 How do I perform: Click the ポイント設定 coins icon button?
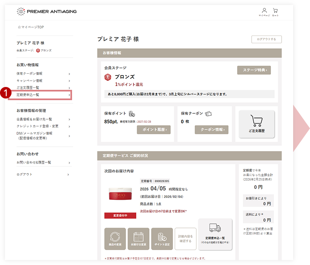(x=162, y=239)
